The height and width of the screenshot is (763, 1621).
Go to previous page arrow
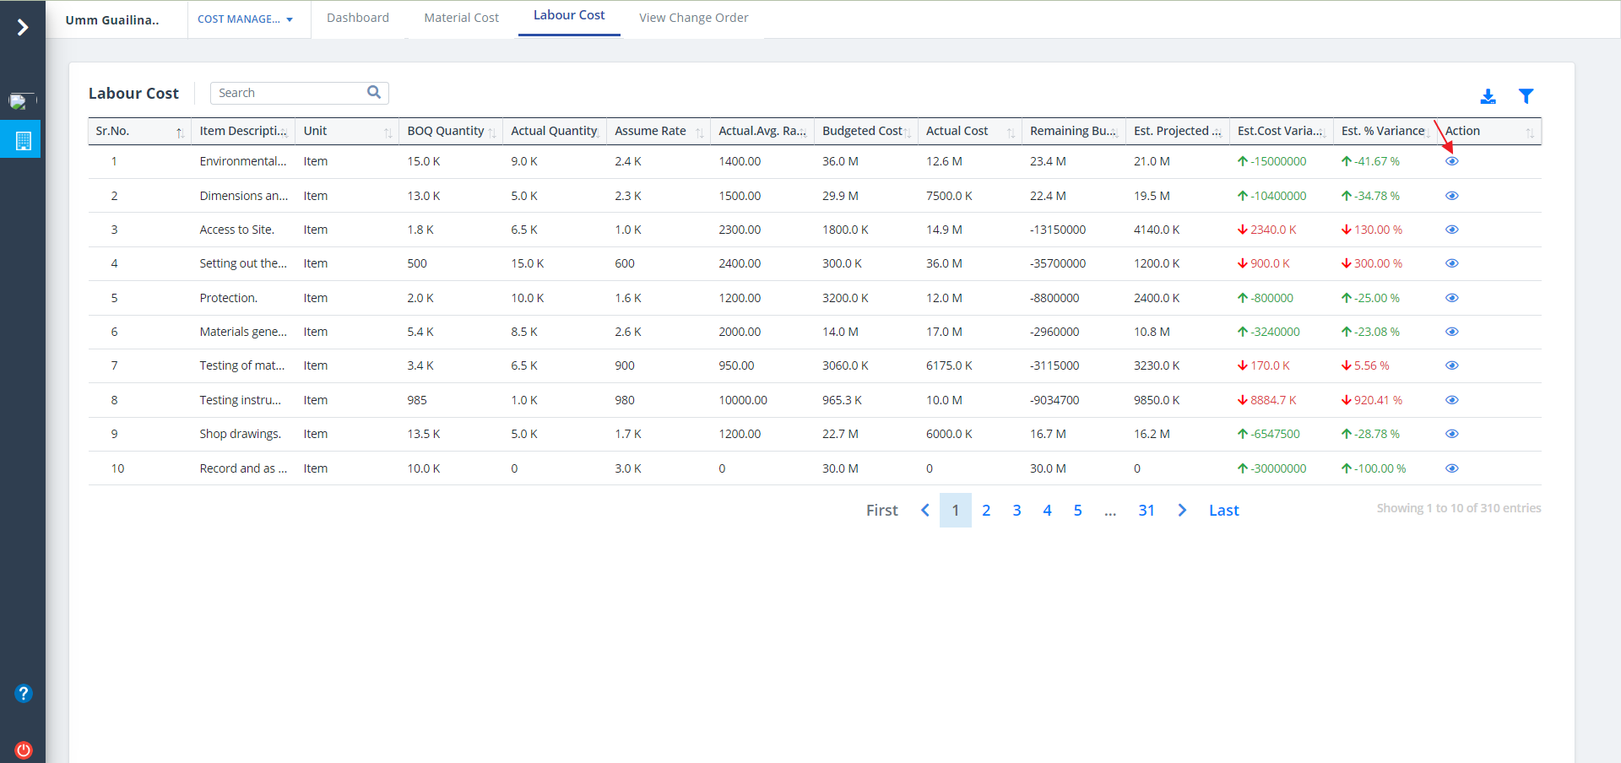[925, 511]
